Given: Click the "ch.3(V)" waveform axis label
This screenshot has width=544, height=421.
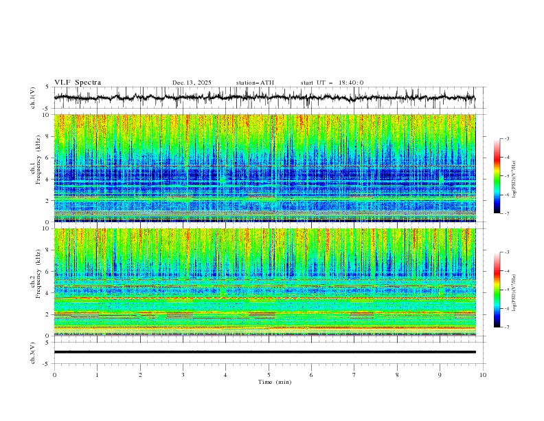Looking at the screenshot, I should point(33,353).
